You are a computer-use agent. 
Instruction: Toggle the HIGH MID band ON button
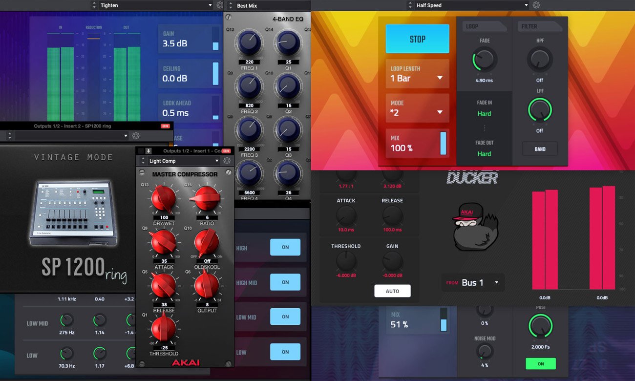pos(285,282)
